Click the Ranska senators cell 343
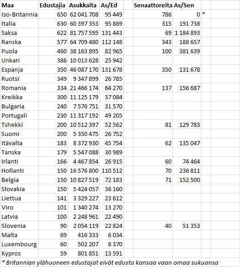The image size is (240, 267). pos(153,42)
